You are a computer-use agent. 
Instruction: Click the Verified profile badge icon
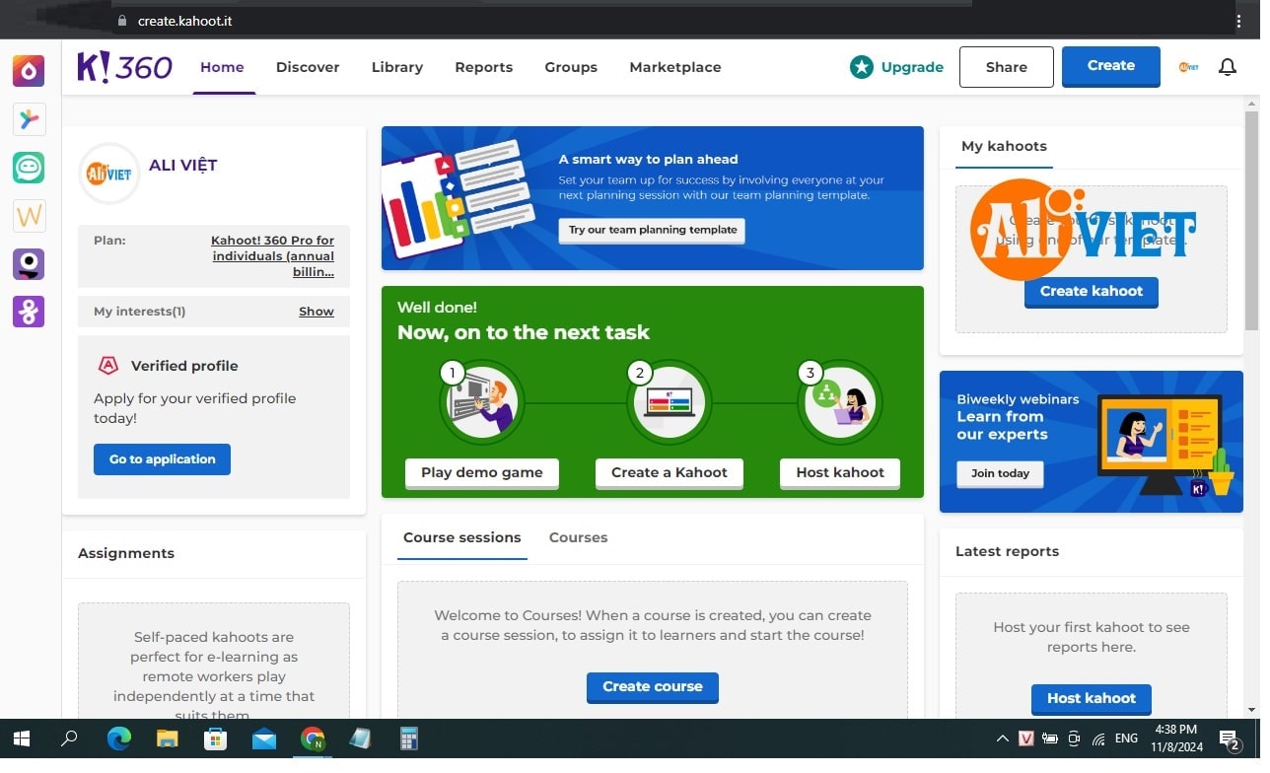(108, 366)
